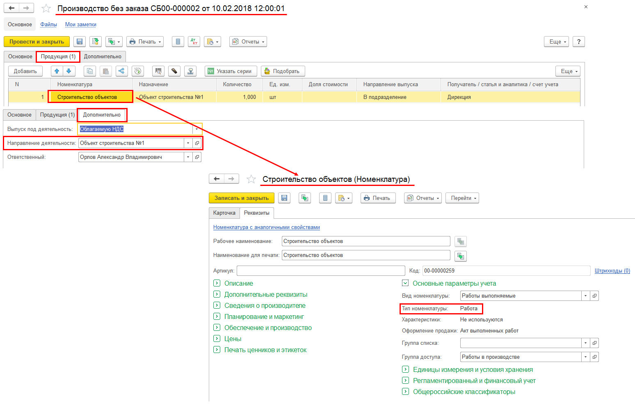Click the list icon in the Номенклатура toolbar
This screenshot has width=635, height=408.
[325, 198]
